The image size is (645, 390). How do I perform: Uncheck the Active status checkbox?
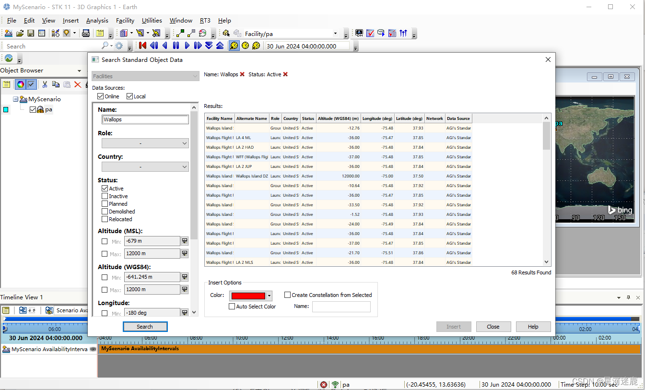(x=105, y=189)
